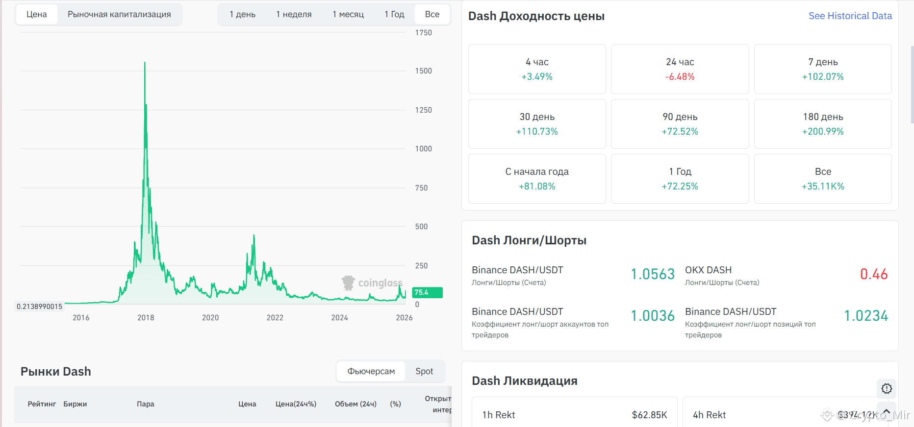This screenshot has height=427, width=914.
Task: Click the 1h Rekt liquidation card
Action: (575, 412)
